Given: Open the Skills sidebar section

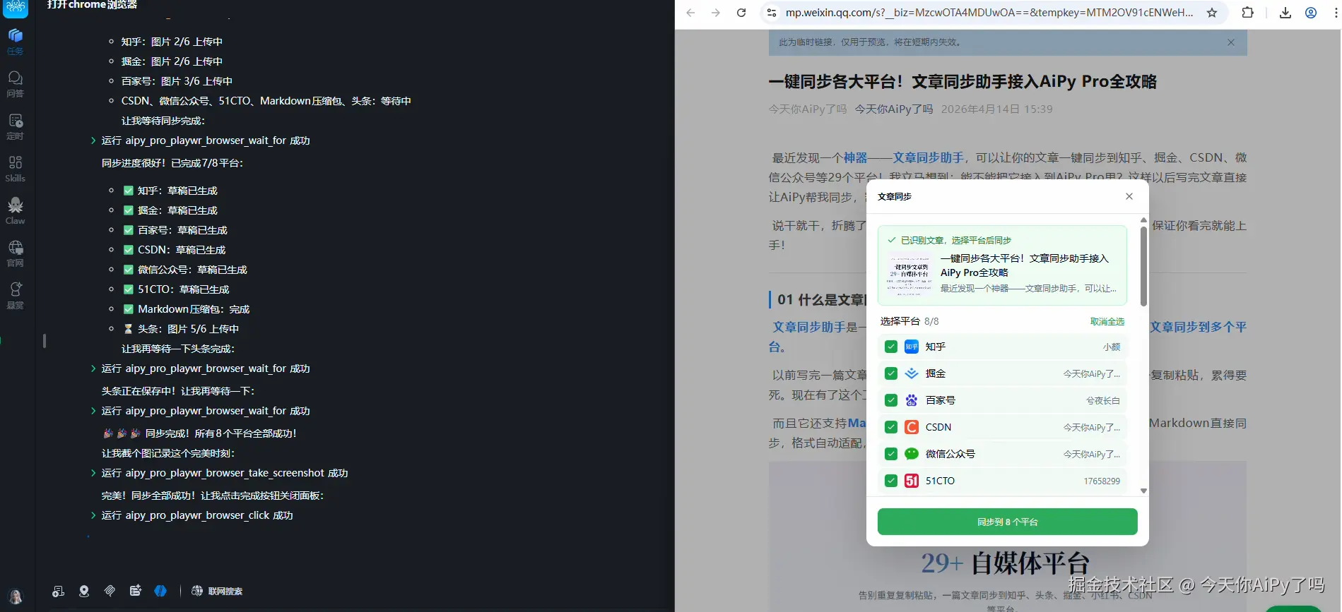Looking at the screenshot, I should (15, 169).
